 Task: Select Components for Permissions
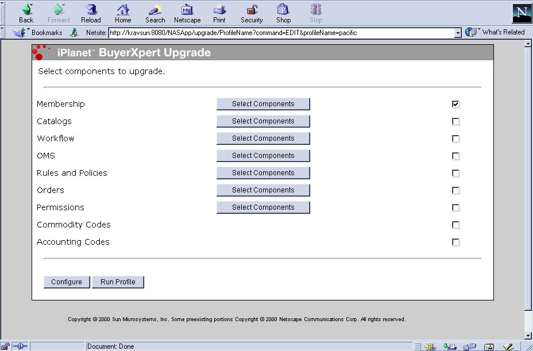tap(263, 207)
